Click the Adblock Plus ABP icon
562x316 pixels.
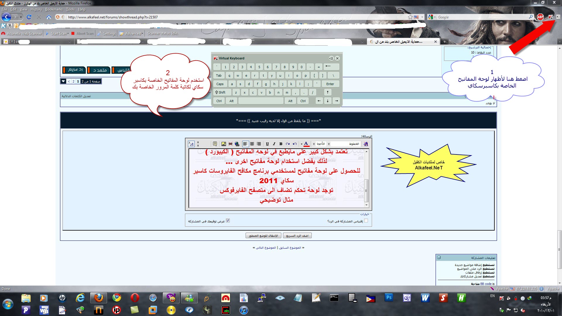(540, 17)
